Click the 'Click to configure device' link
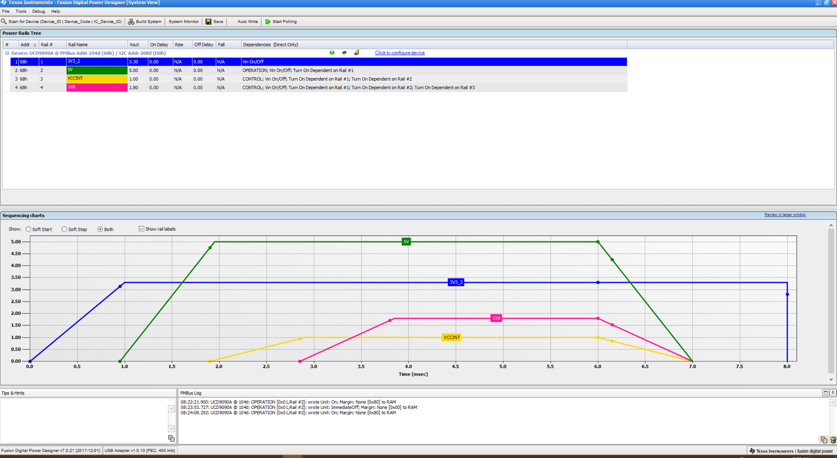This screenshot has height=458, width=837. (x=400, y=53)
